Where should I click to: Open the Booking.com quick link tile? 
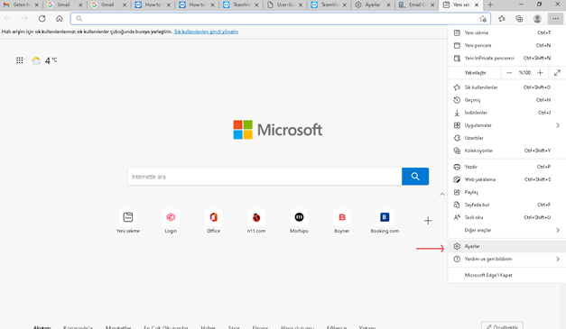coord(385,221)
